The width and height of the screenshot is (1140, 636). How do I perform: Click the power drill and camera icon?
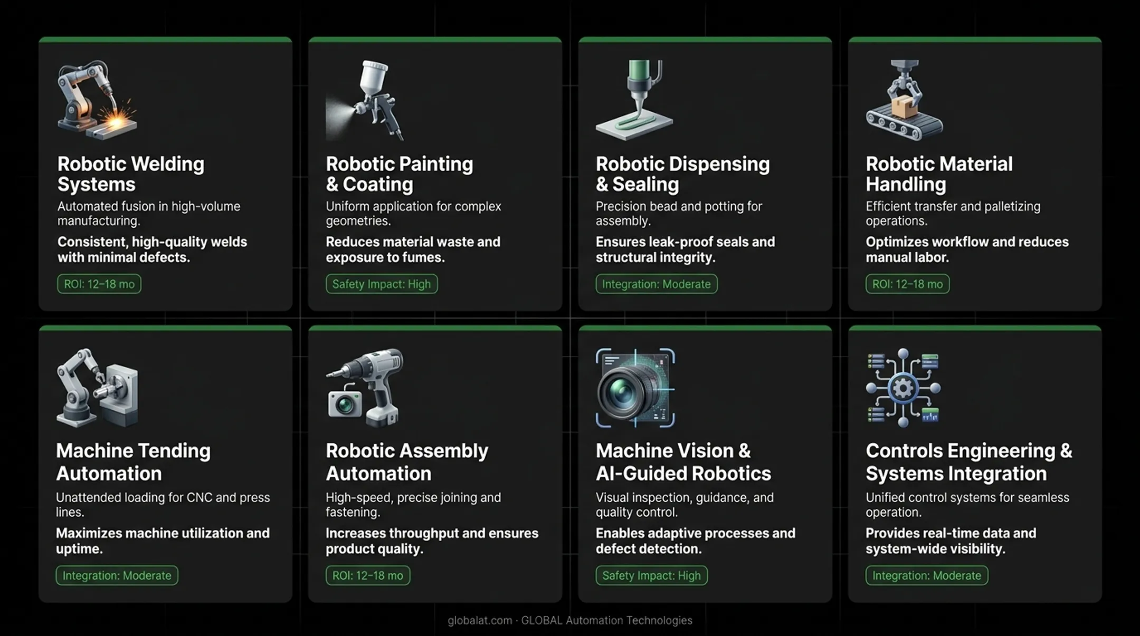tap(365, 388)
